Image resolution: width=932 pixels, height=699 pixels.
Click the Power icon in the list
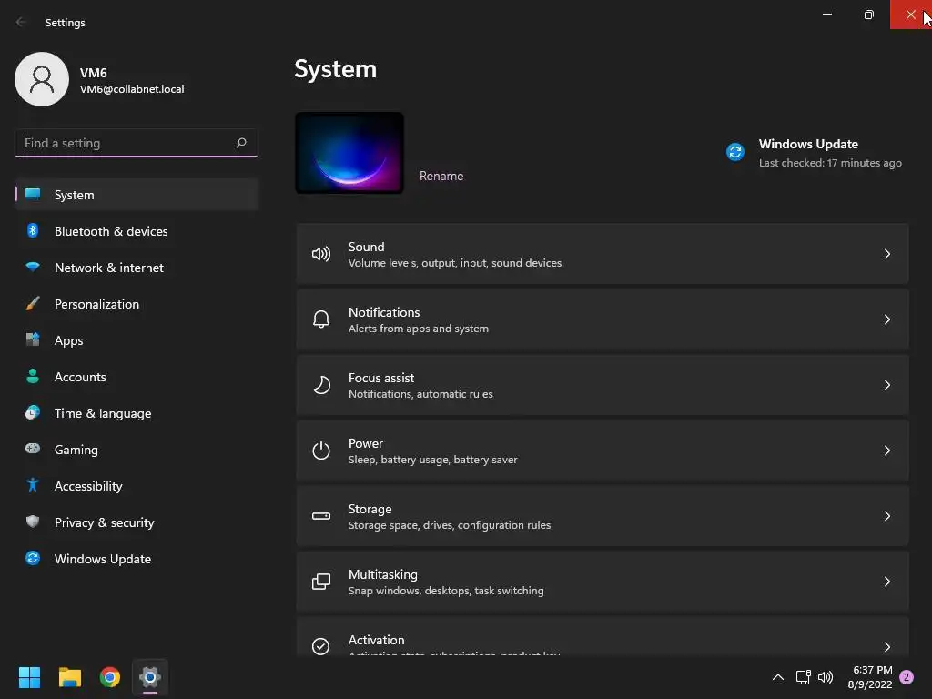(x=321, y=451)
